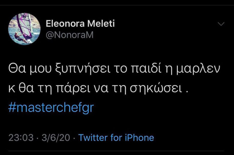The image size is (234, 155).
Task: Click the Twitter for iPhone source link
Action: (116, 138)
